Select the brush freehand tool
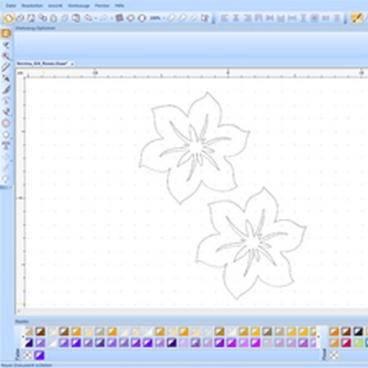This screenshot has height=368, width=368. (x=7, y=90)
